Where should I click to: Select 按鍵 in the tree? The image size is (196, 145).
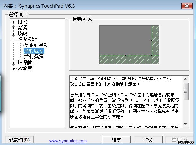[22, 33]
